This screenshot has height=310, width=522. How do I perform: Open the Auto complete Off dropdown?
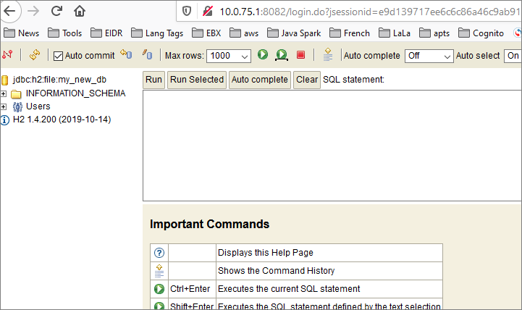point(429,56)
